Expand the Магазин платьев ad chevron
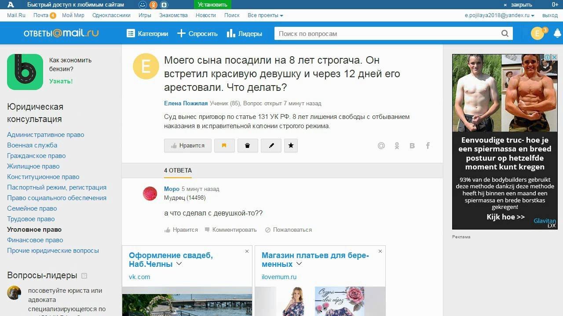The height and width of the screenshot is (316, 563). click(x=299, y=264)
